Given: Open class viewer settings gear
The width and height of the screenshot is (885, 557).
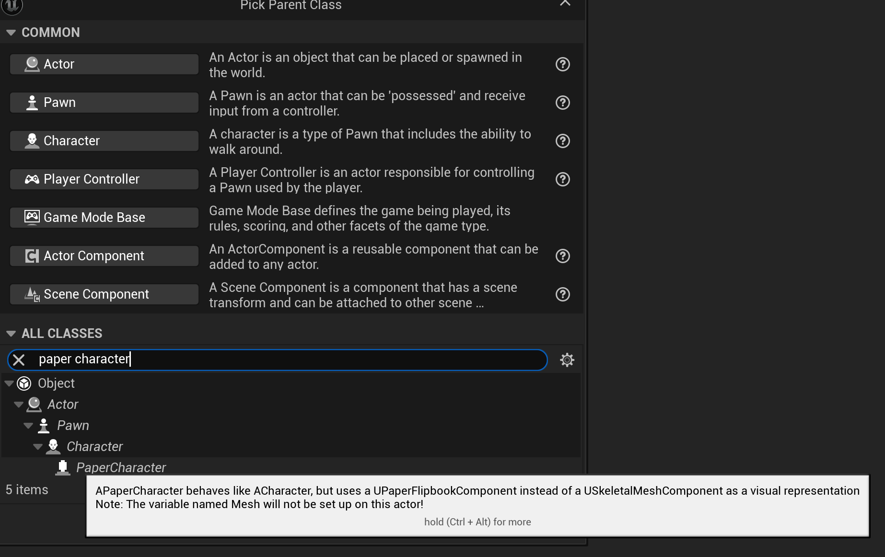Looking at the screenshot, I should pos(567,360).
